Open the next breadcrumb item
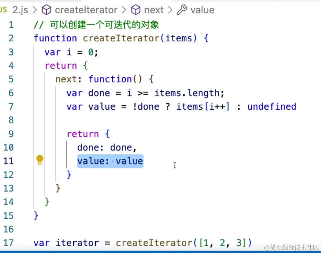 tap(154, 10)
